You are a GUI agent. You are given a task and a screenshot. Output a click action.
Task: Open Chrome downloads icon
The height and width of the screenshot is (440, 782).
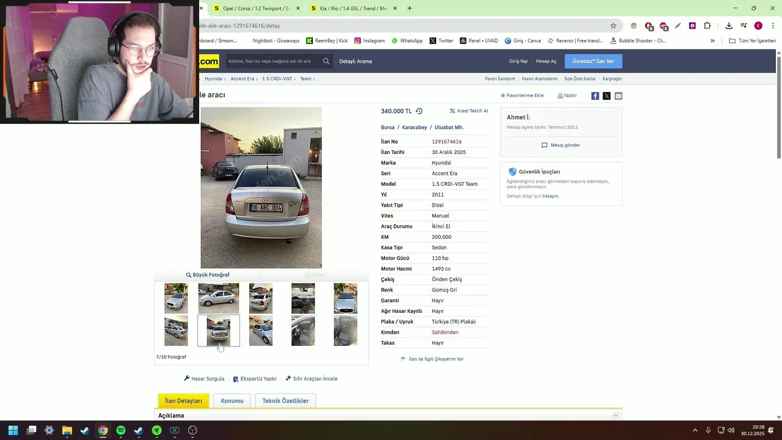[x=729, y=26]
